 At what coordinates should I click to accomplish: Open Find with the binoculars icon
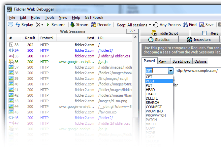click(x=185, y=25)
